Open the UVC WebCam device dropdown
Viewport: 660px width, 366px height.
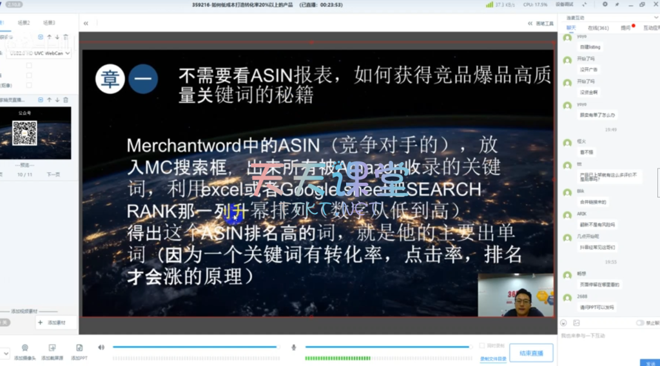coord(66,53)
